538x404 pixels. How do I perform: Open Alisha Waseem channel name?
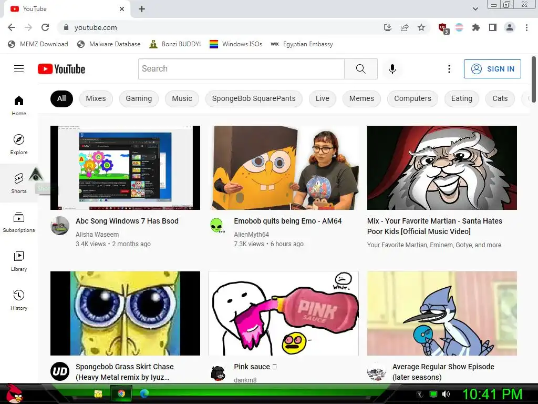[97, 234]
